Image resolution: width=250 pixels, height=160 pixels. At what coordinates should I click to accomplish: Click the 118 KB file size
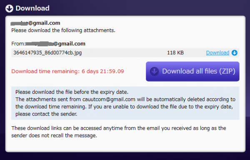[x=175, y=53]
